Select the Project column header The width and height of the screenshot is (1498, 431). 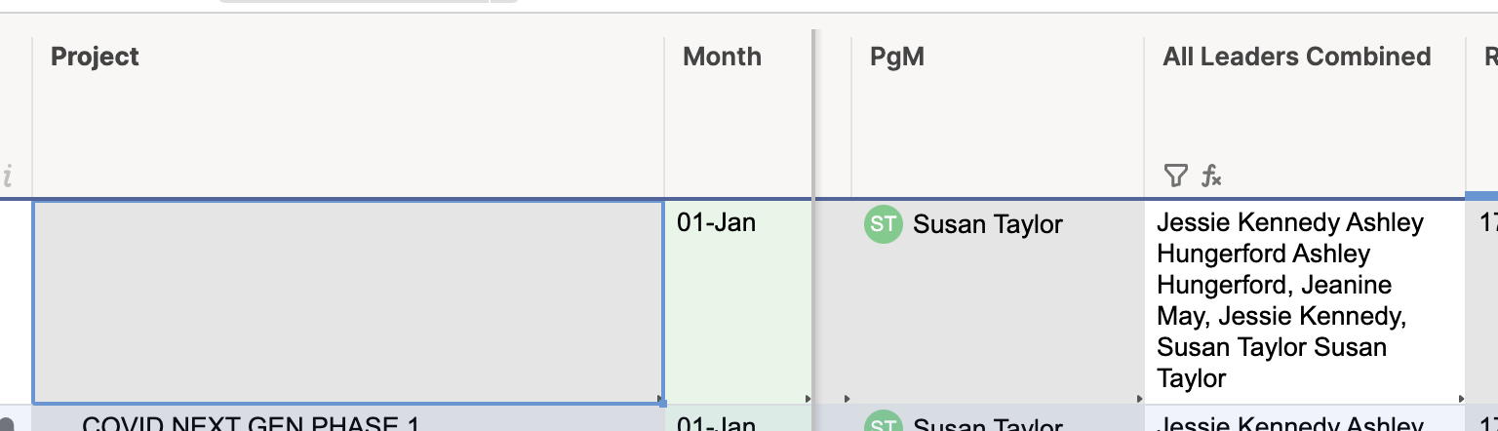click(348, 117)
